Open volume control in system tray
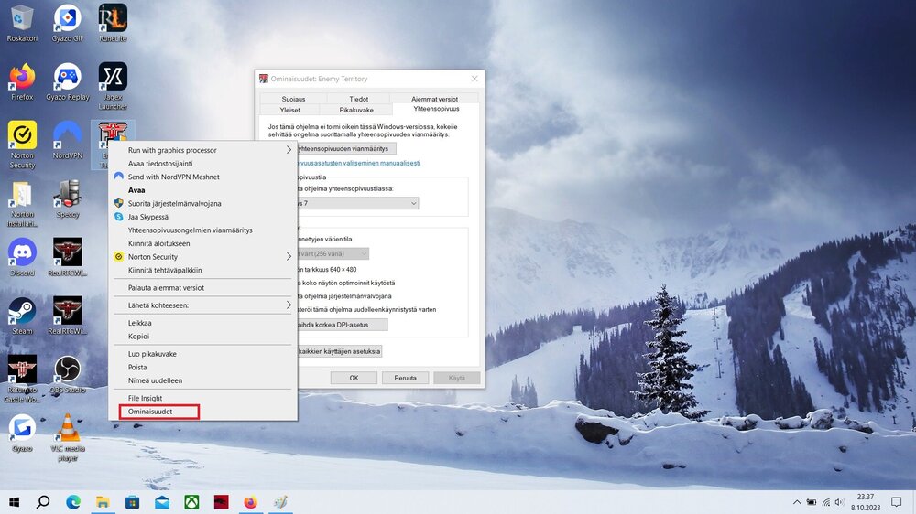Screen dimensions: 916x514 pos(839,502)
